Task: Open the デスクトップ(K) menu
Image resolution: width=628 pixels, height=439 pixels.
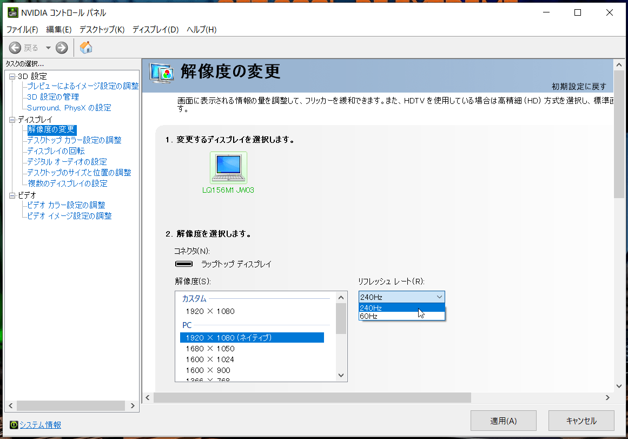Action: point(102,30)
